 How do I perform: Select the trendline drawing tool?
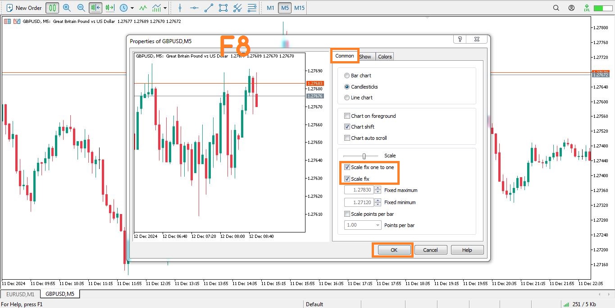click(209, 8)
